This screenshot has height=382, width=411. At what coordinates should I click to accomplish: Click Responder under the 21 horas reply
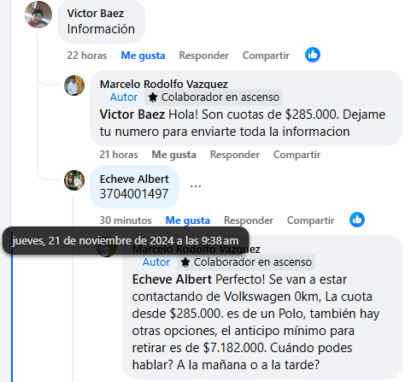[235, 155]
